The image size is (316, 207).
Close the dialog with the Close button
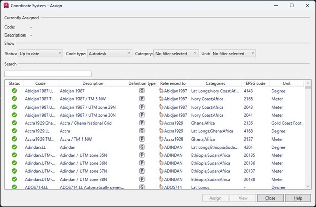coord(270,198)
